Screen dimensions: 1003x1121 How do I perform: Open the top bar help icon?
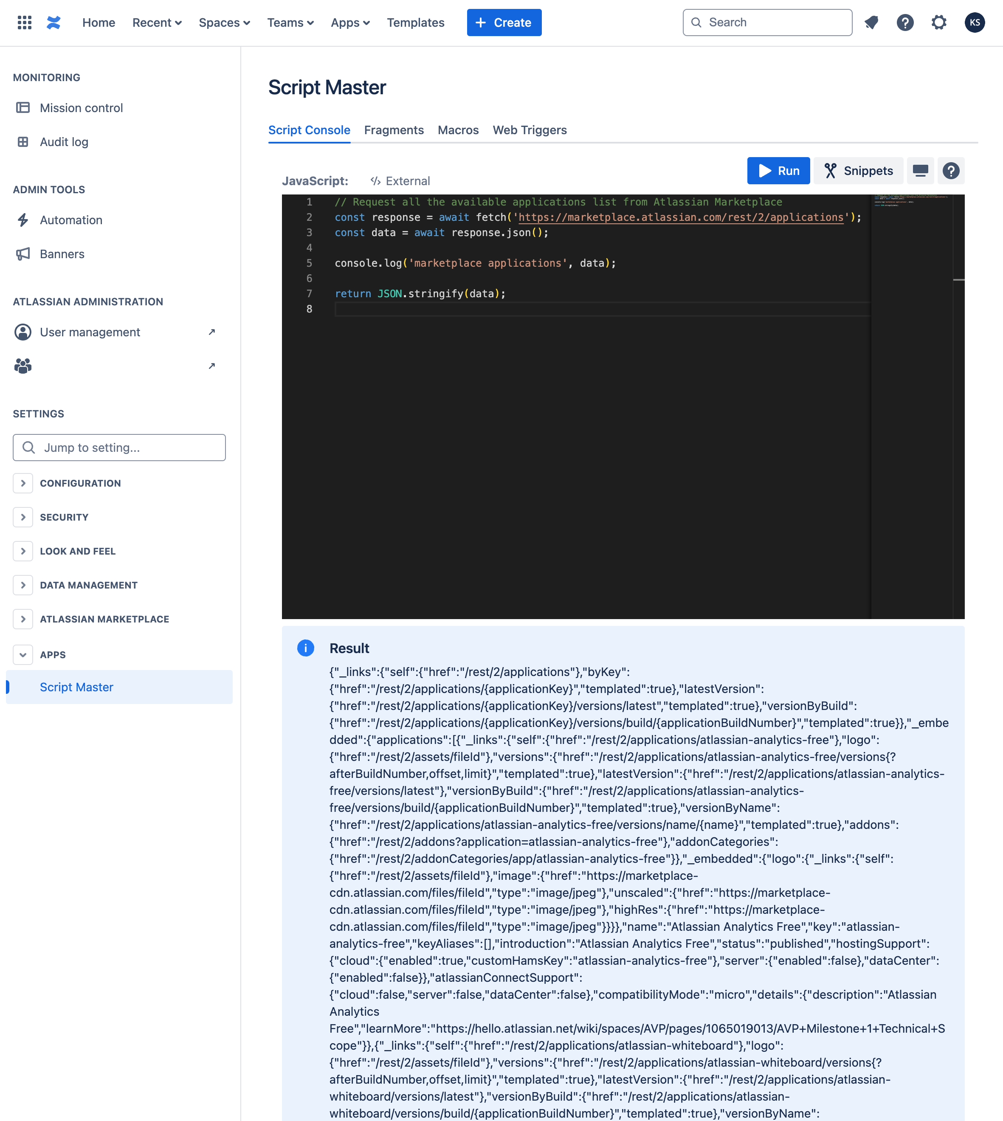pos(905,23)
